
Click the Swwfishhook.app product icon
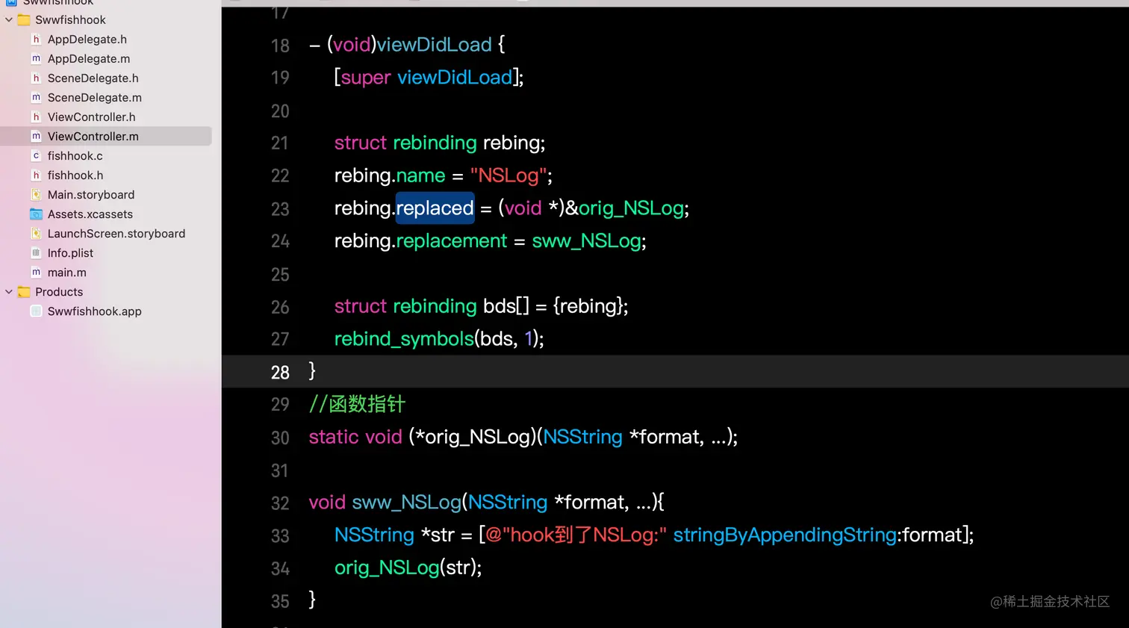(36, 311)
